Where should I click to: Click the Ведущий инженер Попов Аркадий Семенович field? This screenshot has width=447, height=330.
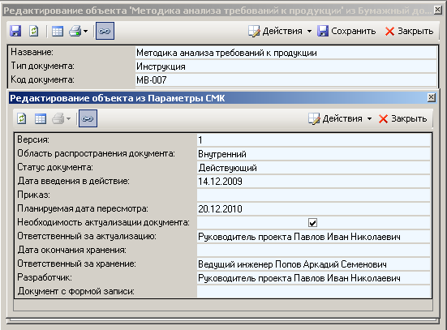pyautogui.click(x=314, y=264)
